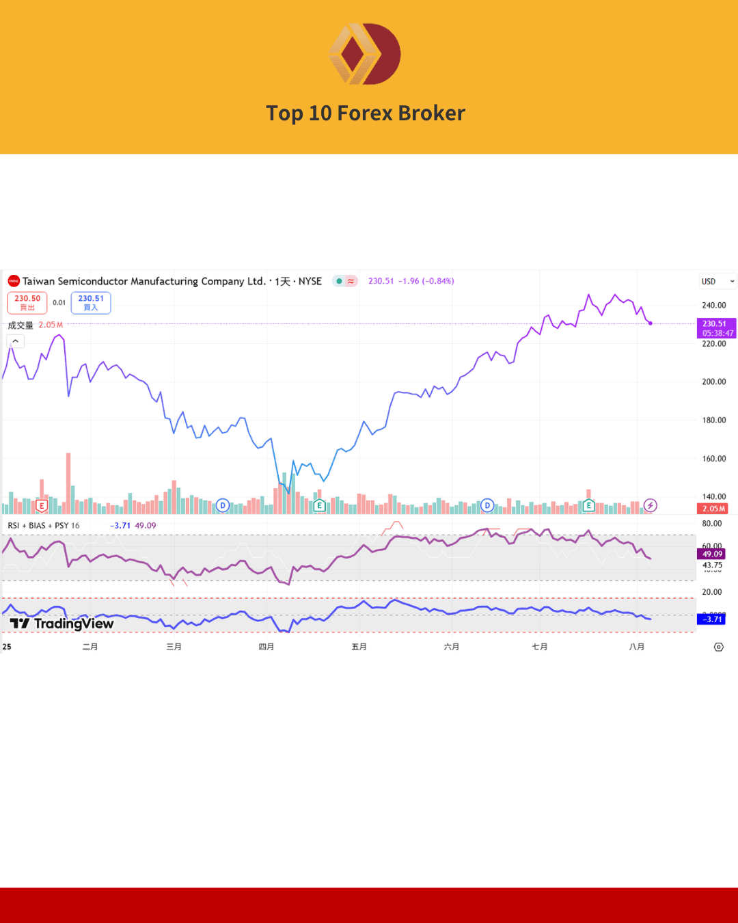Toggle the green market status dot
The height and width of the screenshot is (923, 738).
pyautogui.click(x=339, y=281)
